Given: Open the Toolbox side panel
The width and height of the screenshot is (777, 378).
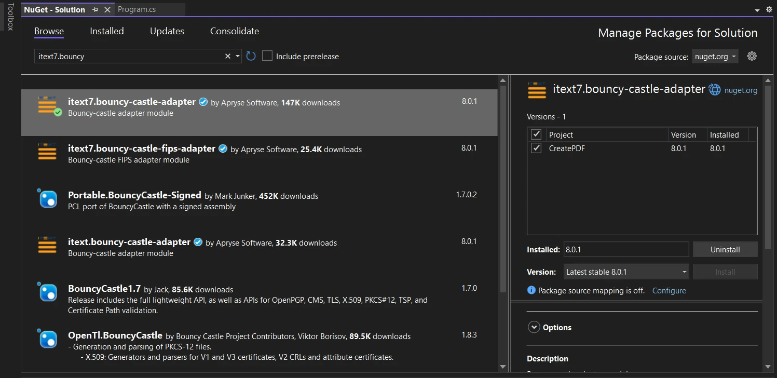Looking at the screenshot, I should click(x=10, y=17).
